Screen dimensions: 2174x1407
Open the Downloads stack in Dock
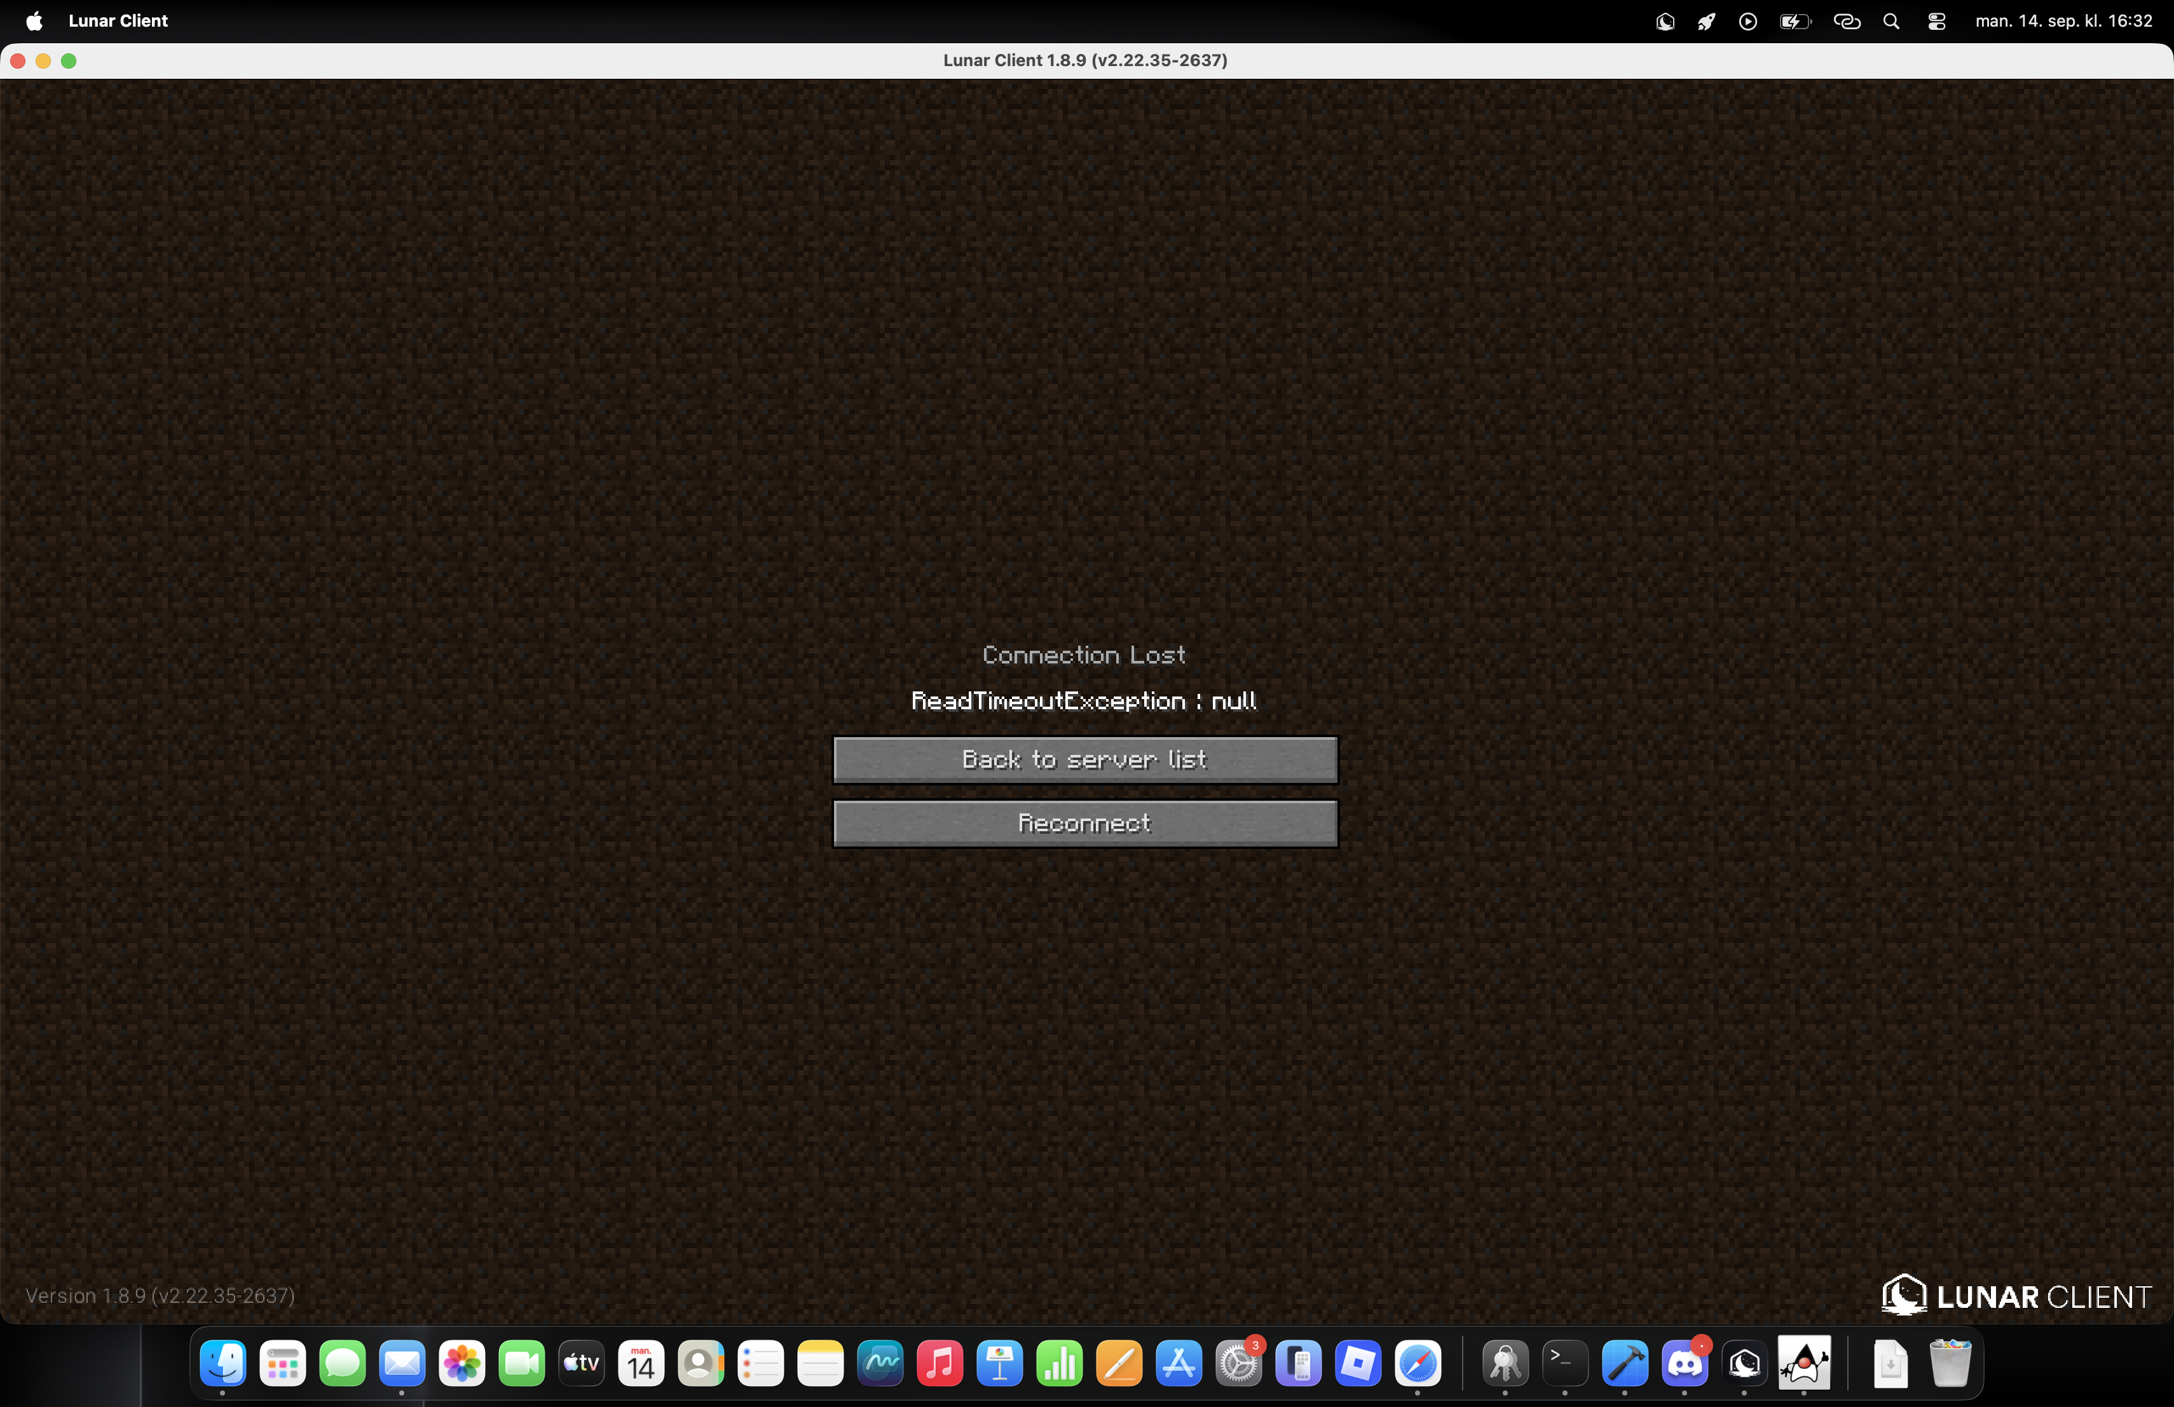click(x=1891, y=1364)
